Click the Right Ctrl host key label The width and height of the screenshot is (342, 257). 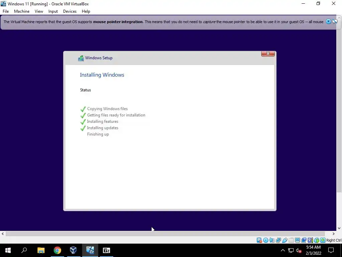coord(334,240)
